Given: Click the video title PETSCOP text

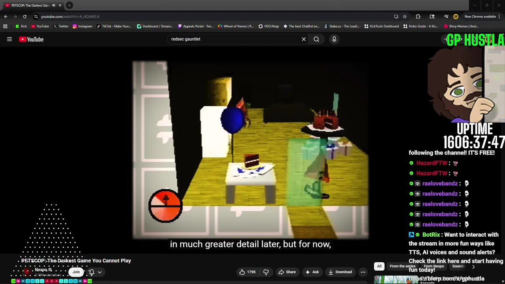Looking at the screenshot, I should [76, 261].
